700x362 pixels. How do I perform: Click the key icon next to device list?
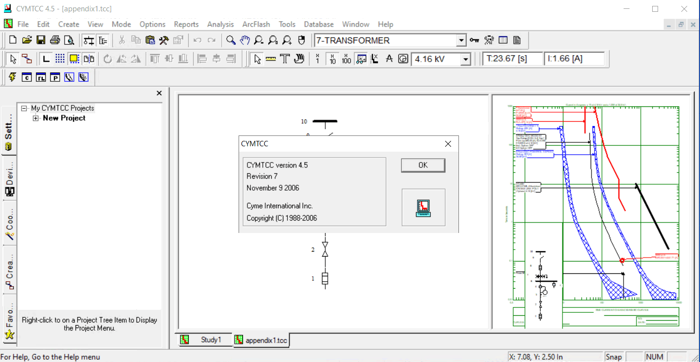474,40
